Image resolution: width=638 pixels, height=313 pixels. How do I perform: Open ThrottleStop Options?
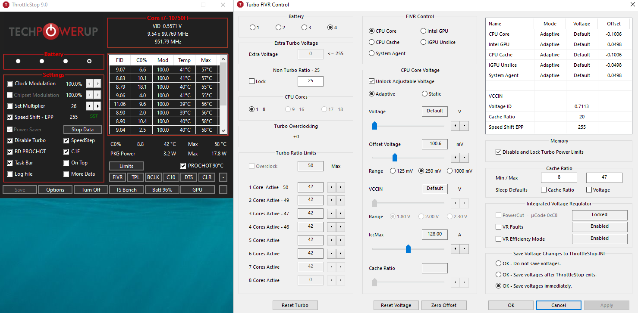[55, 190]
